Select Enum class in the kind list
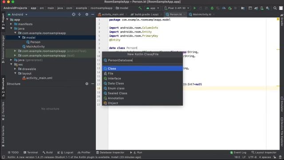284x160 pixels. [142, 88]
